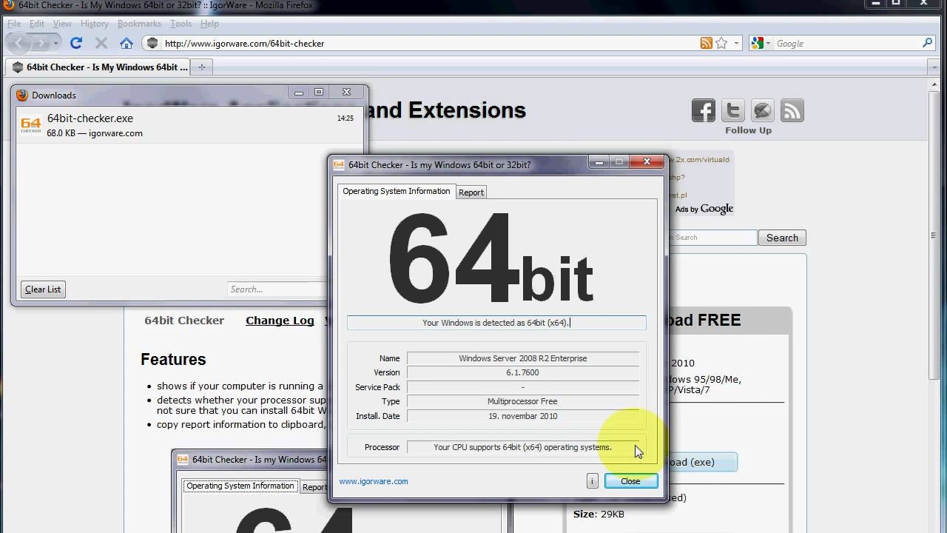Go to the Firefox Home page
Viewport: 947px width, 533px height.
tap(127, 43)
